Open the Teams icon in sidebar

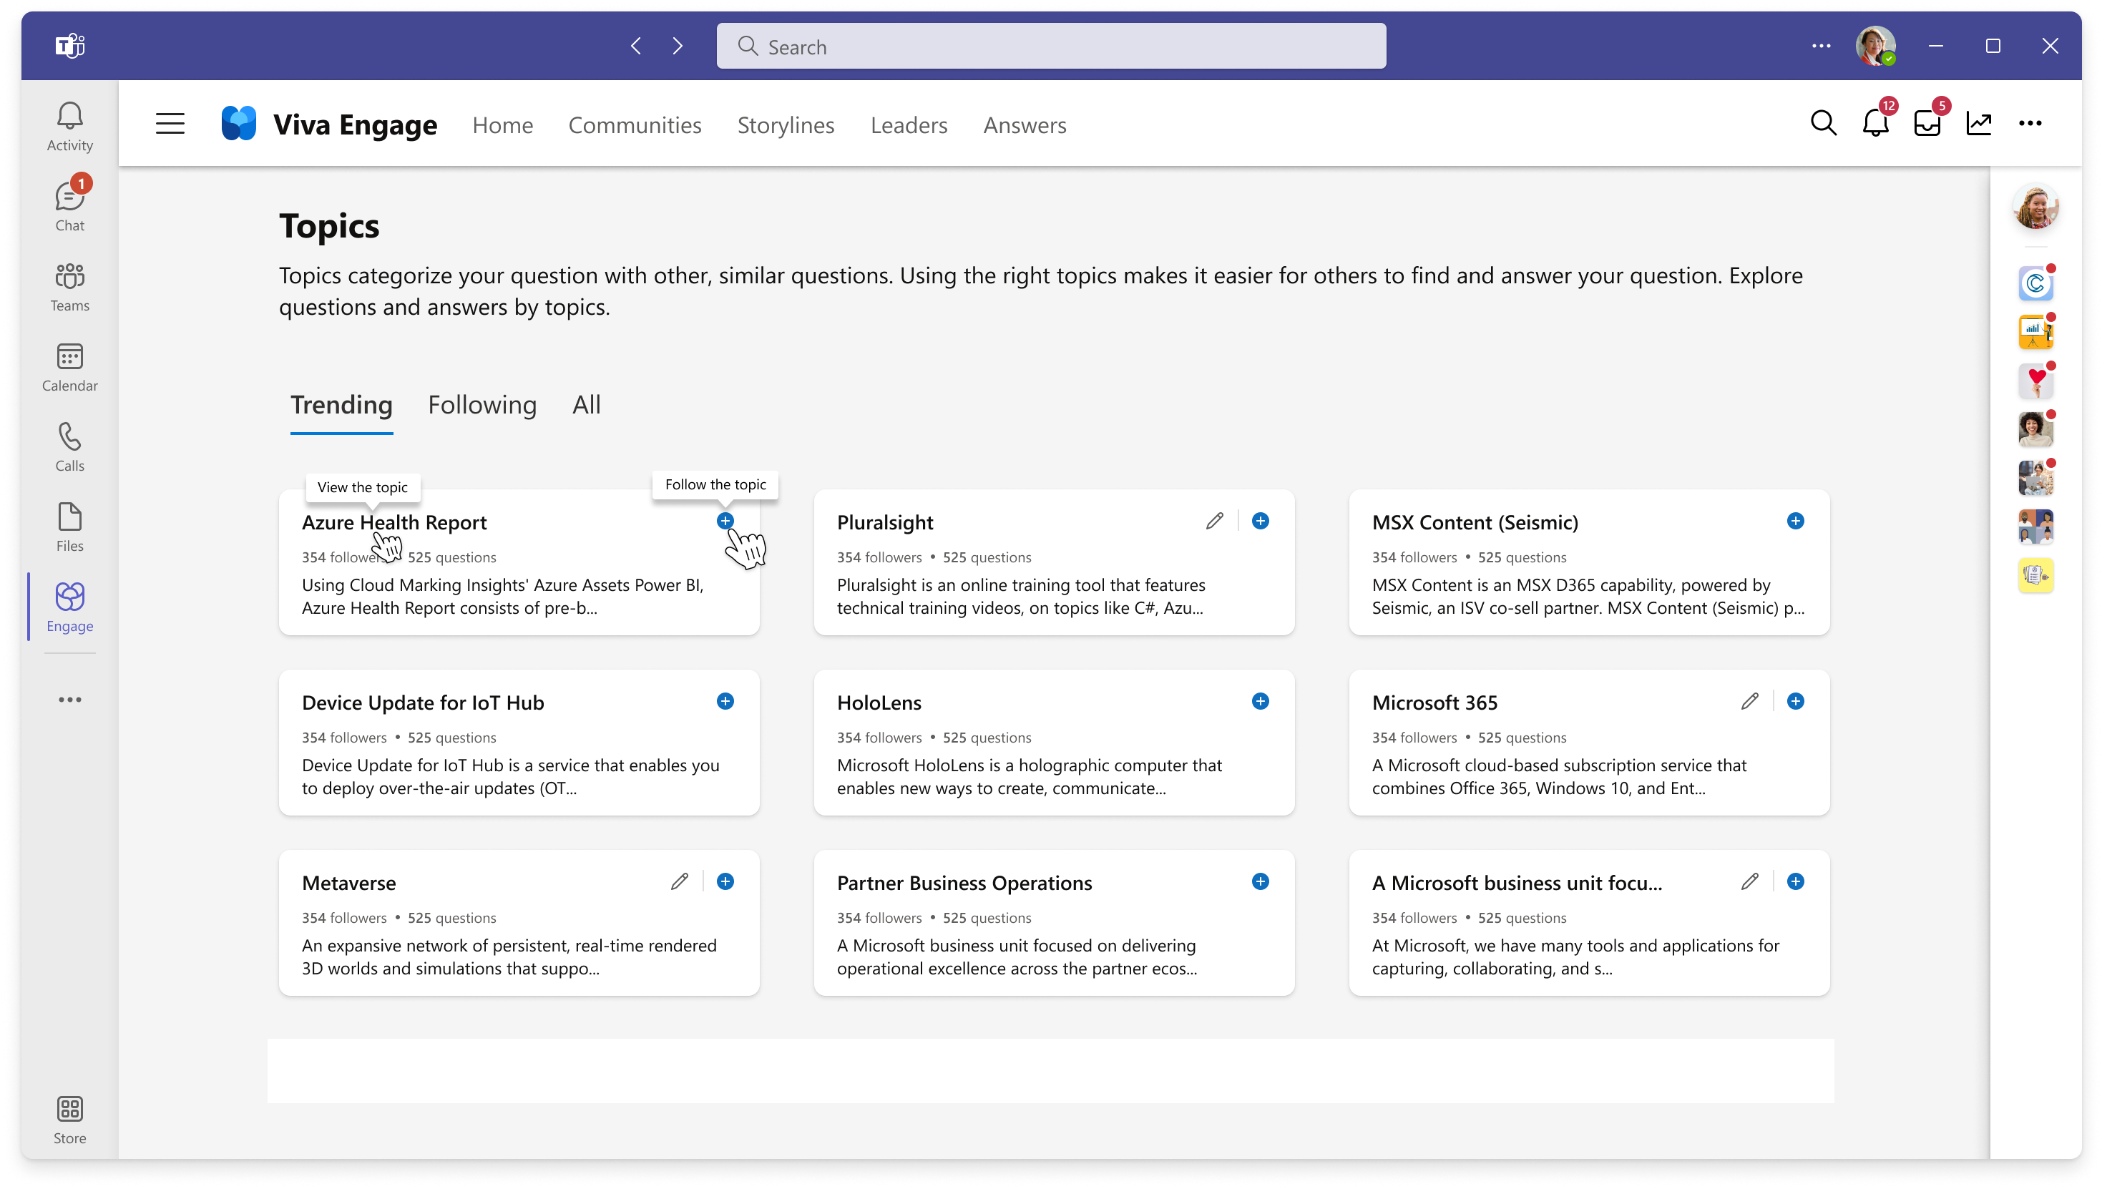coord(69,285)
